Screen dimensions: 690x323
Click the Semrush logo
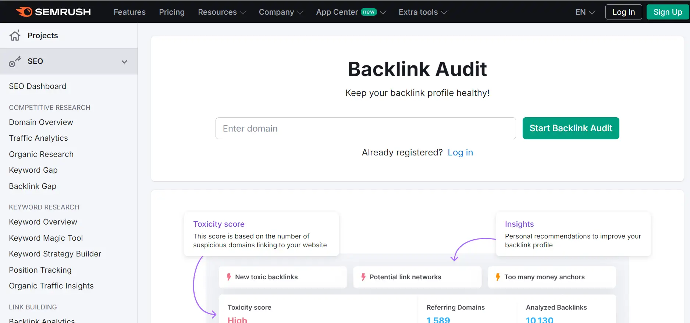click(54, 12)
